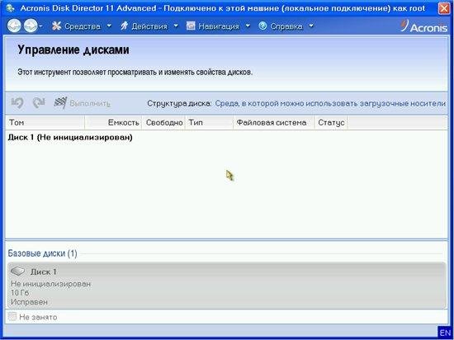Open the disk structure environment link
The image size is (454, 340).
tap(330, 103)
